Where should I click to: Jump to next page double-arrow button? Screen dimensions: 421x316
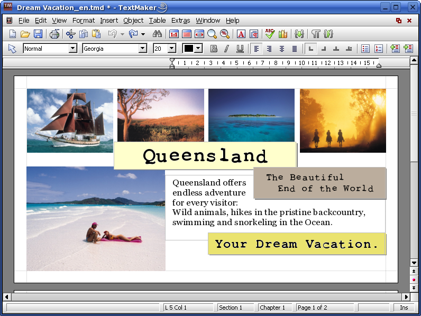(x=414, y=288)
